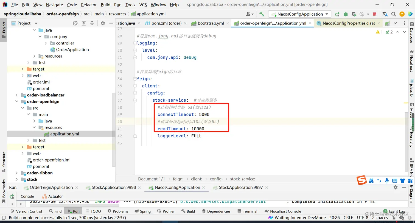Start debugging with the green bug icon
Image resolution: width=415 pixels, height=223 pixels.
(x=346, y=14)
